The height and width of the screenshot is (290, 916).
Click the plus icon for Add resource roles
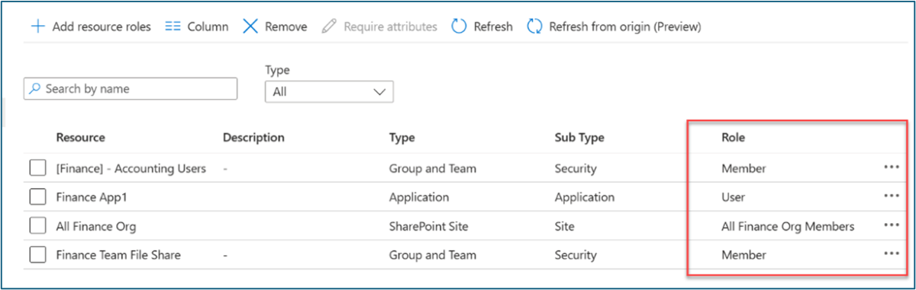pos(37,27)
